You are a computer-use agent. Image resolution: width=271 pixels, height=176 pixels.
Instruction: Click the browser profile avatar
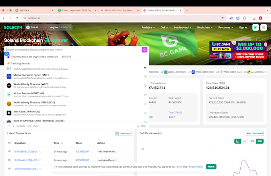tap(261, 18)
